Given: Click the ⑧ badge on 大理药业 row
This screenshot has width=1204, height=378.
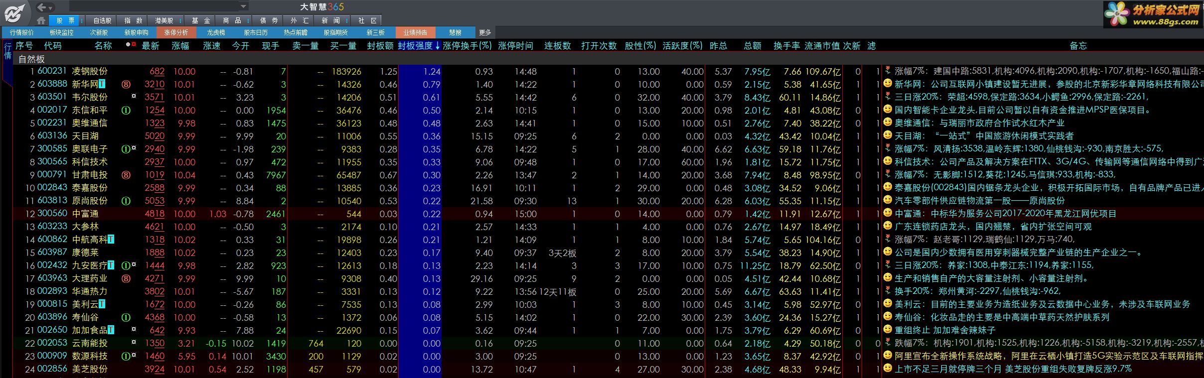Looking at the screenshot, I should tap(126, 279).
